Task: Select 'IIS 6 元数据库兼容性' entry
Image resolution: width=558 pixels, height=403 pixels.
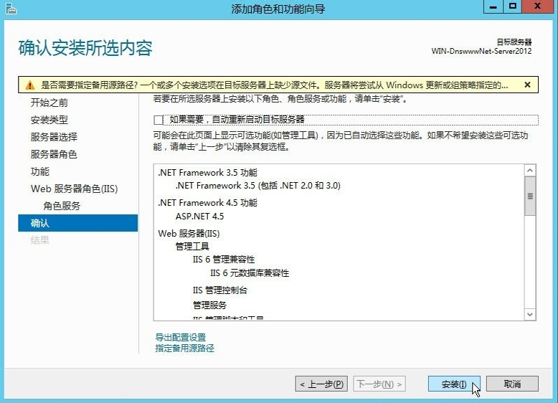Action: click(x=250, y=273)
